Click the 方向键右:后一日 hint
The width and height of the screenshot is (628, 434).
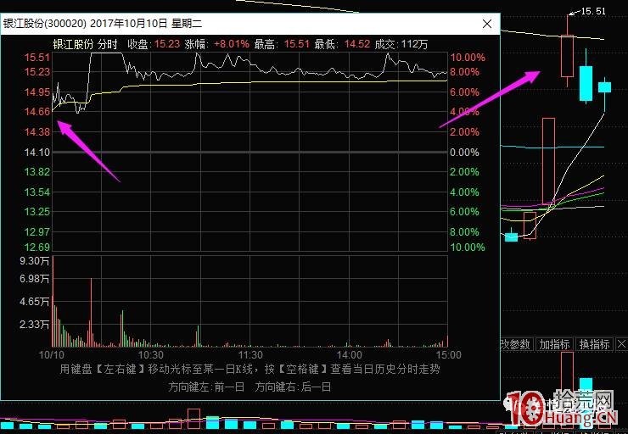tap(293, 387)
